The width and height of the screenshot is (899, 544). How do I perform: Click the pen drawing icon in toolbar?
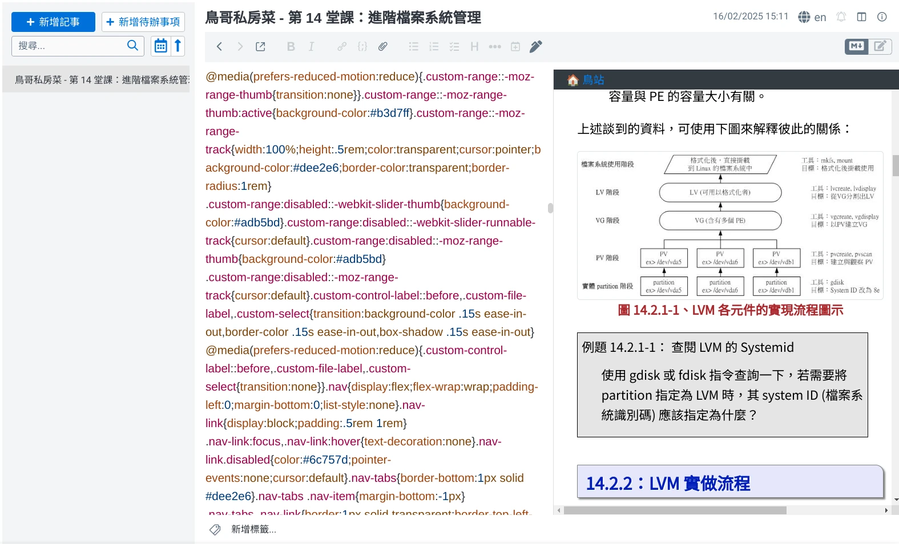pos(535,47)
